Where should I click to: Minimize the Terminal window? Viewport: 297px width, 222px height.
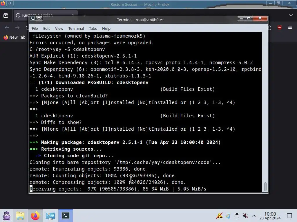[x=241, y=18]
